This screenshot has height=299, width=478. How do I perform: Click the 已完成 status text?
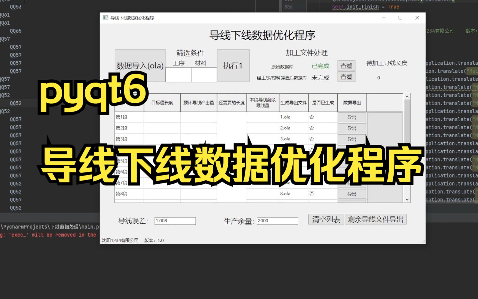tap(320, 66)
